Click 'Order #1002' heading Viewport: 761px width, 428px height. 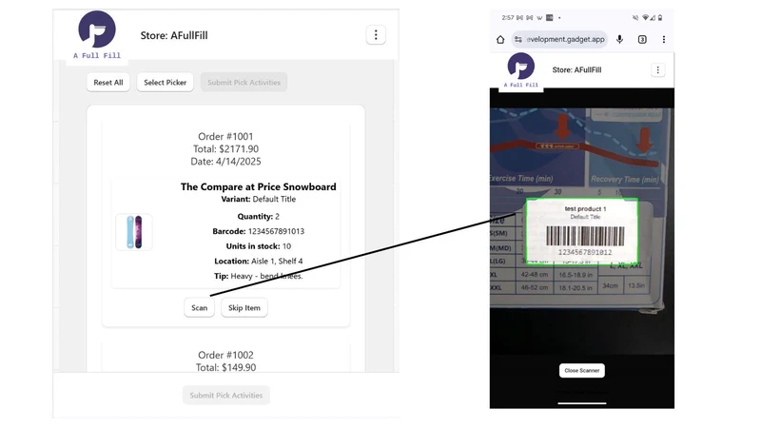225,355
